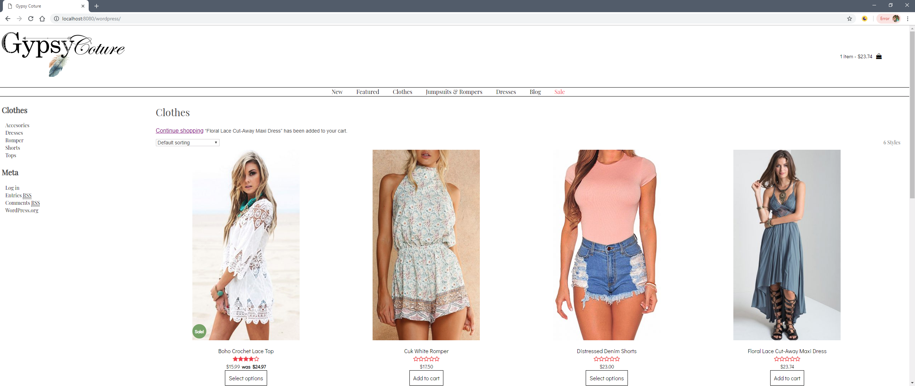915x386 pixels.
Task: Open Floral Lace Maxi Dress product image
Action: (787, 245)
